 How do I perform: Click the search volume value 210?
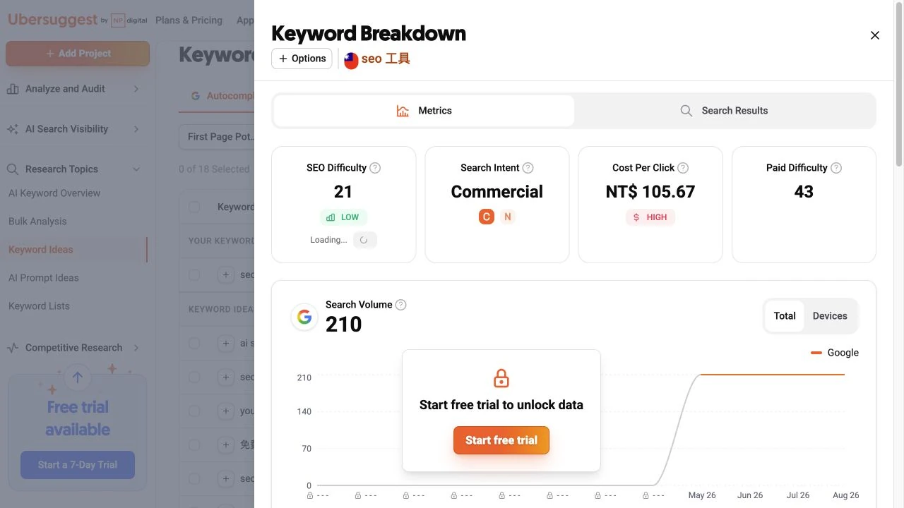pyautogui.click(x=343, y=325)
